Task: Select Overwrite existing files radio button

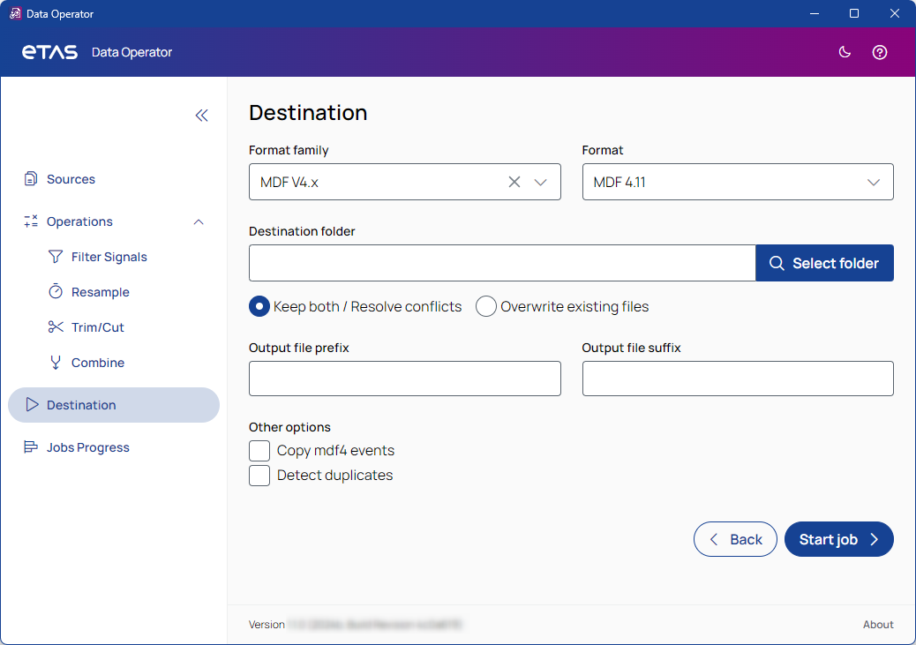Action: 486,306
